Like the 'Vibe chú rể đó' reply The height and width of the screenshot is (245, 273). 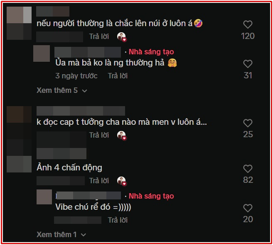(x=248, y=208)
